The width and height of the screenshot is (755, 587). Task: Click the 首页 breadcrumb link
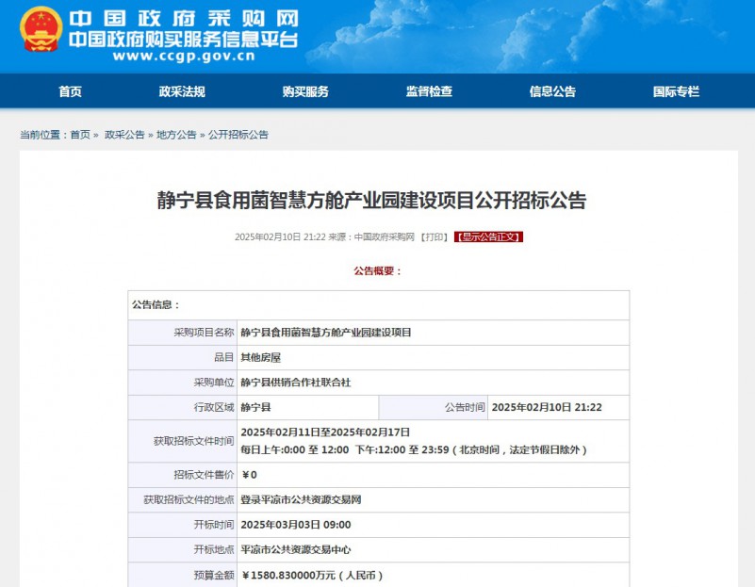[80, 135]
